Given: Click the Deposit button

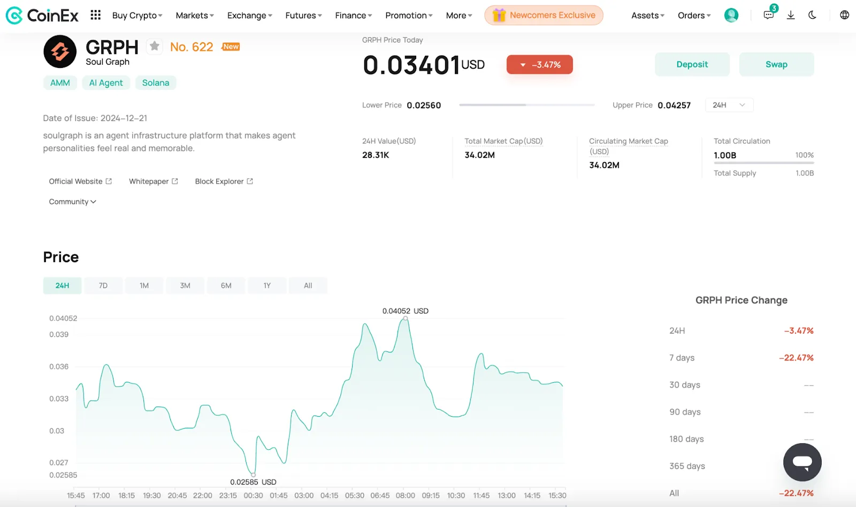Looking at the screenshot, I should (692, 64).
